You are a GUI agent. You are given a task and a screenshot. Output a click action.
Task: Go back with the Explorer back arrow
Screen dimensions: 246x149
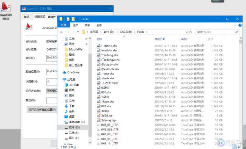click(62, 32)
